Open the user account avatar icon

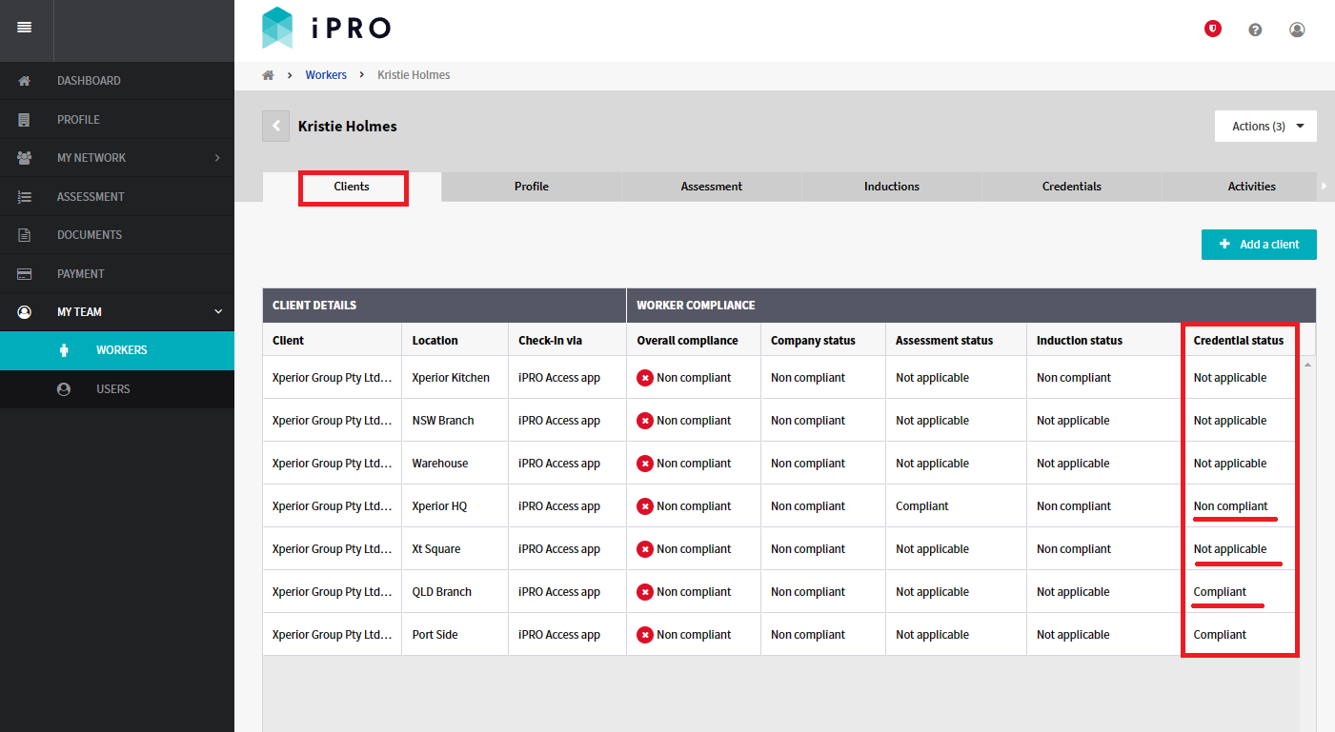[x=1297, y=30]
